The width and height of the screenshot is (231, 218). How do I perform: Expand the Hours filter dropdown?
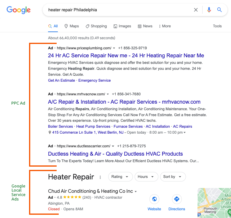tap(146, 177)
